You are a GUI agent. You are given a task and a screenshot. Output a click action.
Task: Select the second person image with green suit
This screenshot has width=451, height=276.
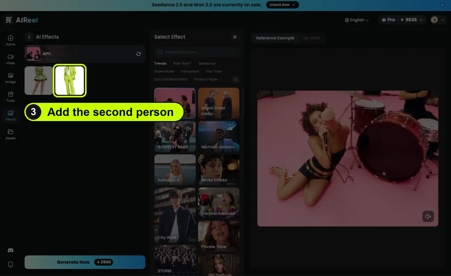(70, 81)
